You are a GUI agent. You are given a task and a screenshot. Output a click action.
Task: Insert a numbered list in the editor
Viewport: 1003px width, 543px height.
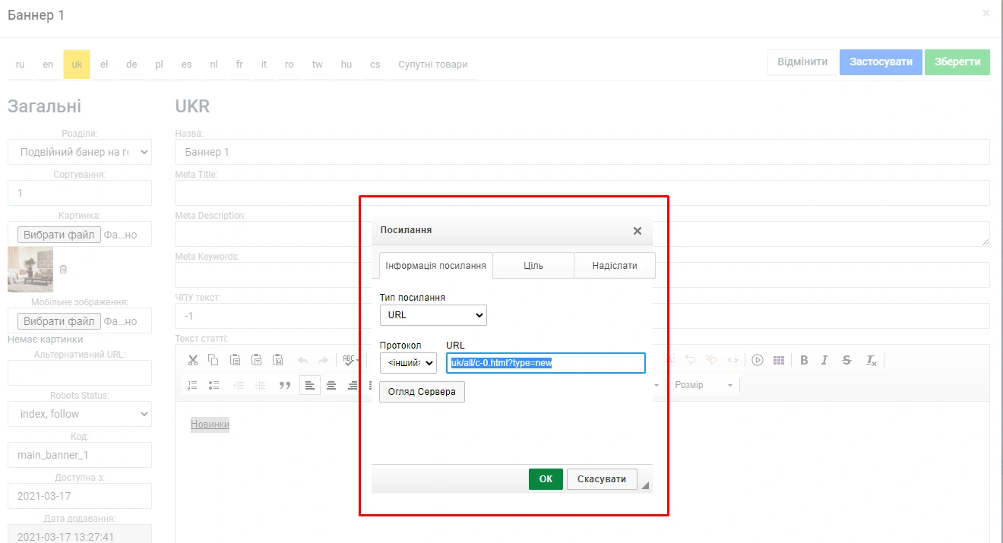coord(193,386)
